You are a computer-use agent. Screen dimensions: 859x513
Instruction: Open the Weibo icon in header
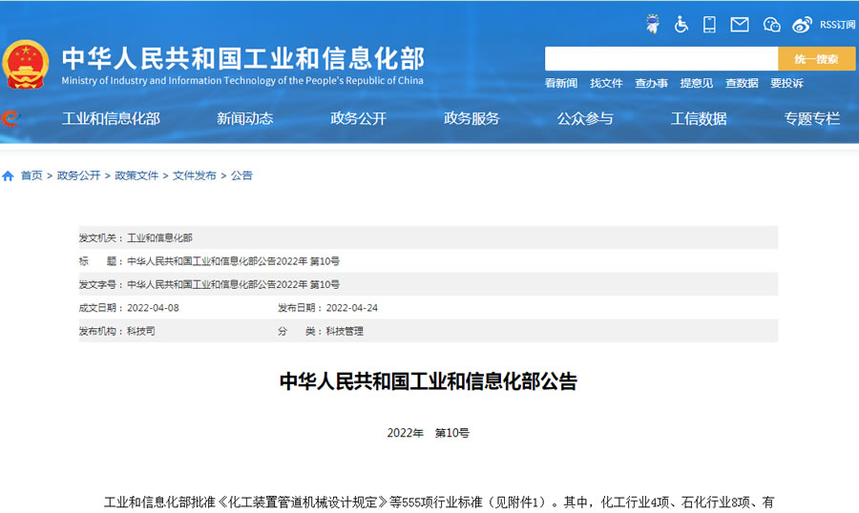click(802, 25)
